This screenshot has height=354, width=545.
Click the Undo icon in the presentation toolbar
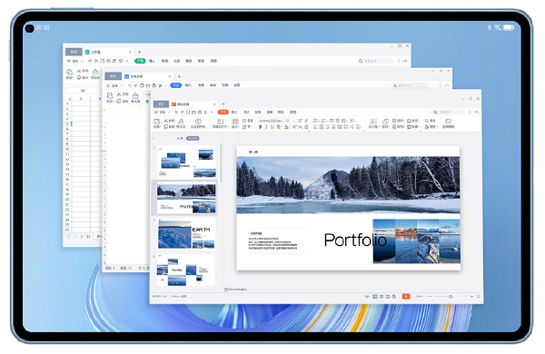176,113
